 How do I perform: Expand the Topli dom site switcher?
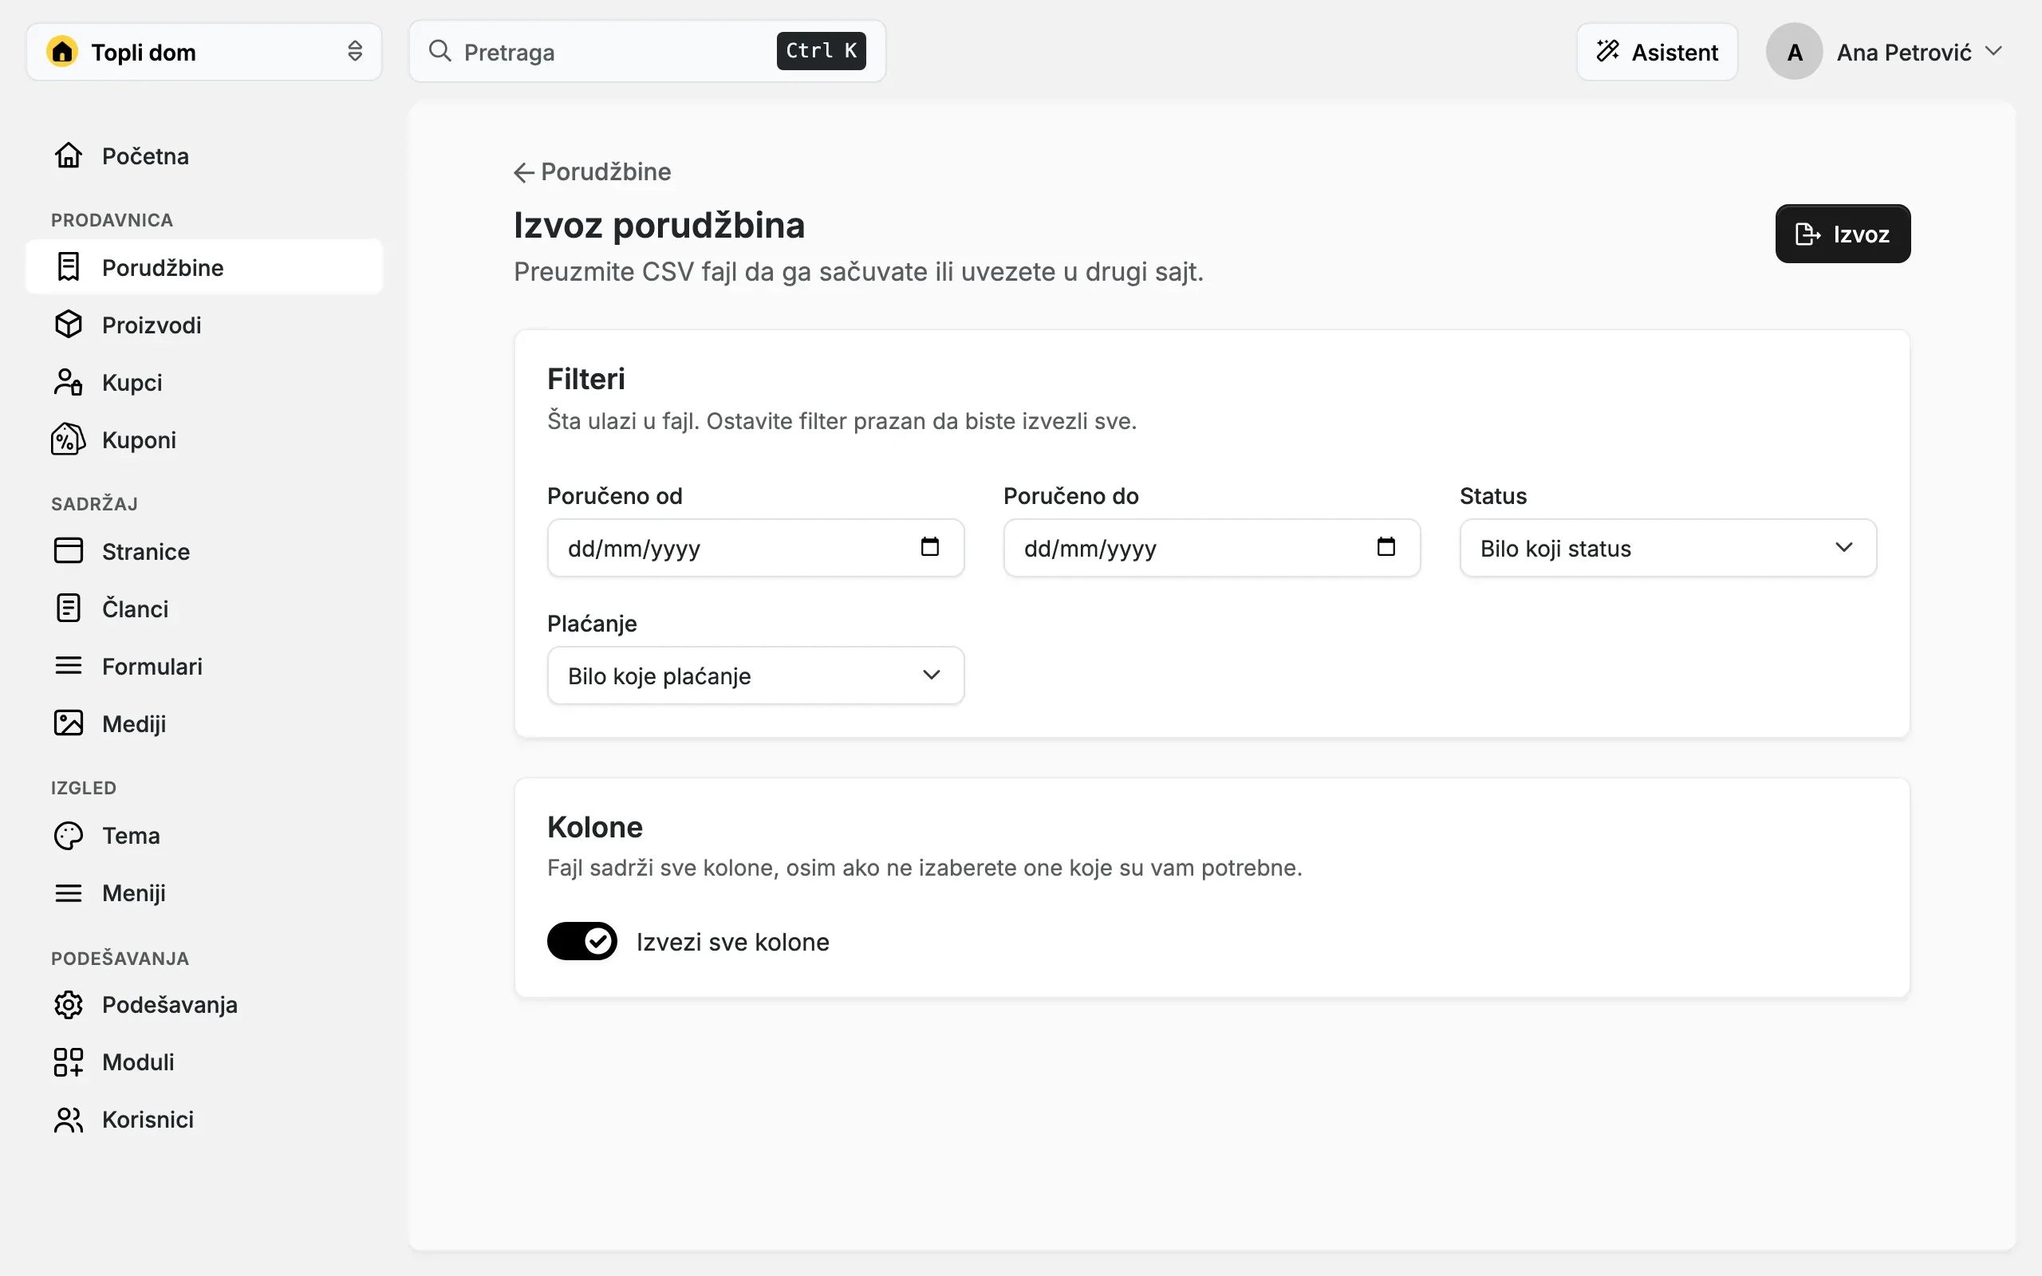[204, 52]
